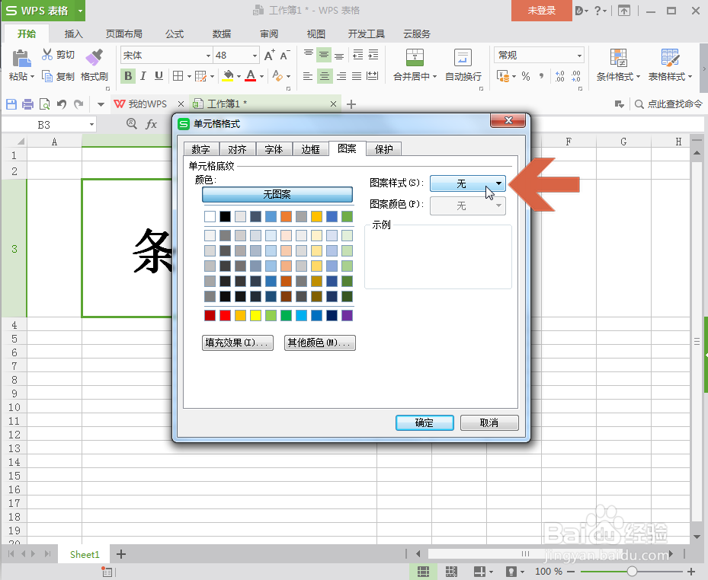This screenshot has width=708, height=580.
Task: Pick the bright red standard color swatch
Action: point(226,315)
